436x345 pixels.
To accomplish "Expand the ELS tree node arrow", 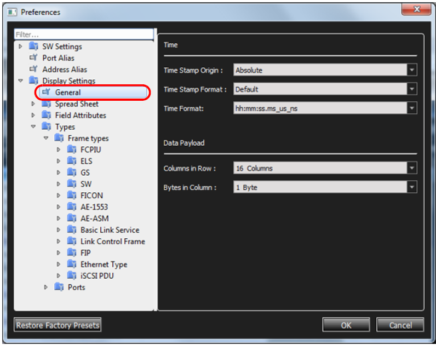I will coord(59,161).
